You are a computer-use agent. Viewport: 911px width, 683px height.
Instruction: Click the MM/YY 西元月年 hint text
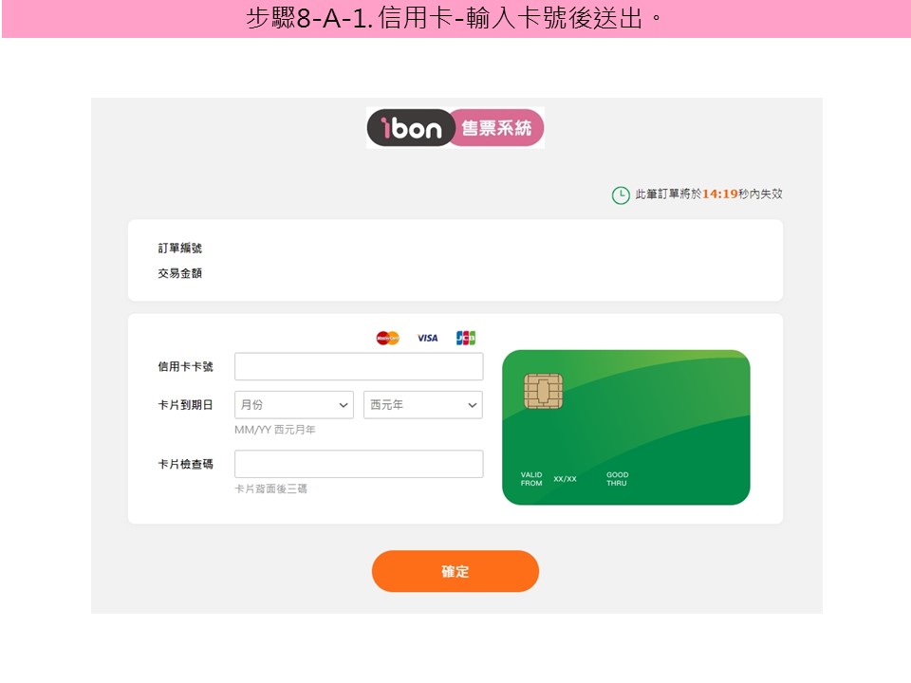(275, 430)
